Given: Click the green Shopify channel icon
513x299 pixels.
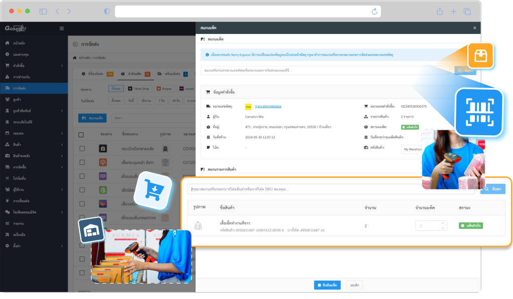Looking at the screenshot, I should (103, 190).
